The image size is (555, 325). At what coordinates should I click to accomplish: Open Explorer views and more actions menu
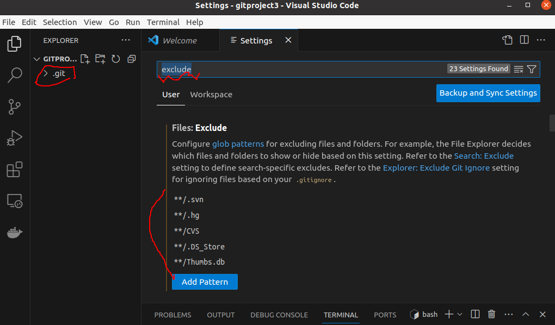[x=126, y=40]
